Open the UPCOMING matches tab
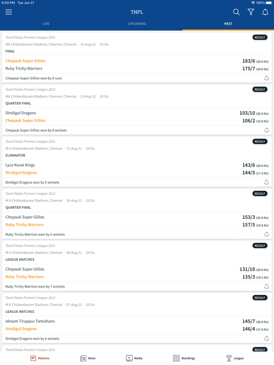This screenshot has height=365, width=274. click(137, 24)
